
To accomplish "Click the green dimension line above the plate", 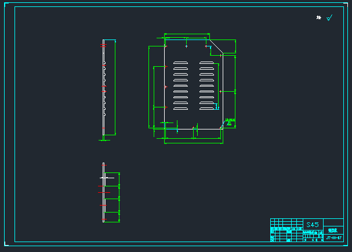I will pos(187,34).
